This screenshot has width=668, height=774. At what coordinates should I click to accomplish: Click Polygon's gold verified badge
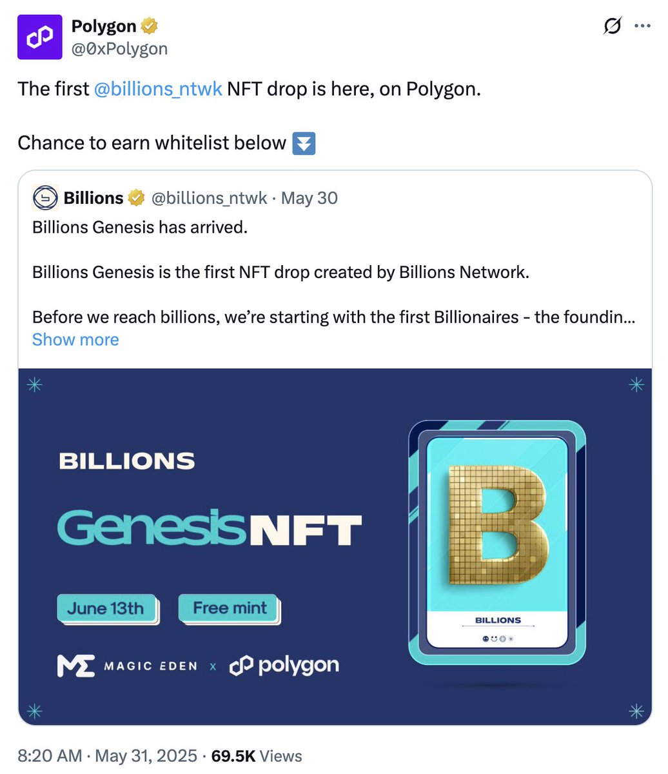click(x=150, y=26)
